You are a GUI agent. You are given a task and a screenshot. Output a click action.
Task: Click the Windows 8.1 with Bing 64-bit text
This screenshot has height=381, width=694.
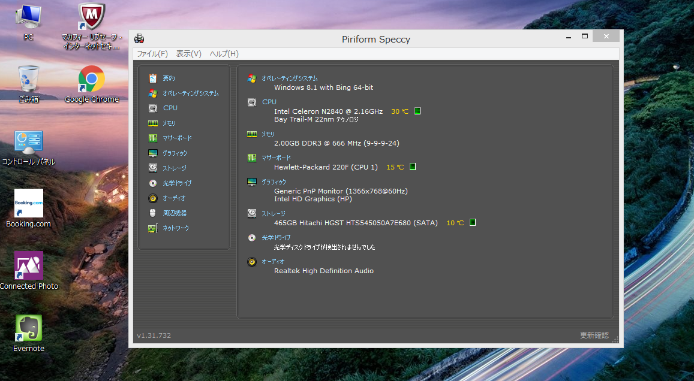pos(323,87)
